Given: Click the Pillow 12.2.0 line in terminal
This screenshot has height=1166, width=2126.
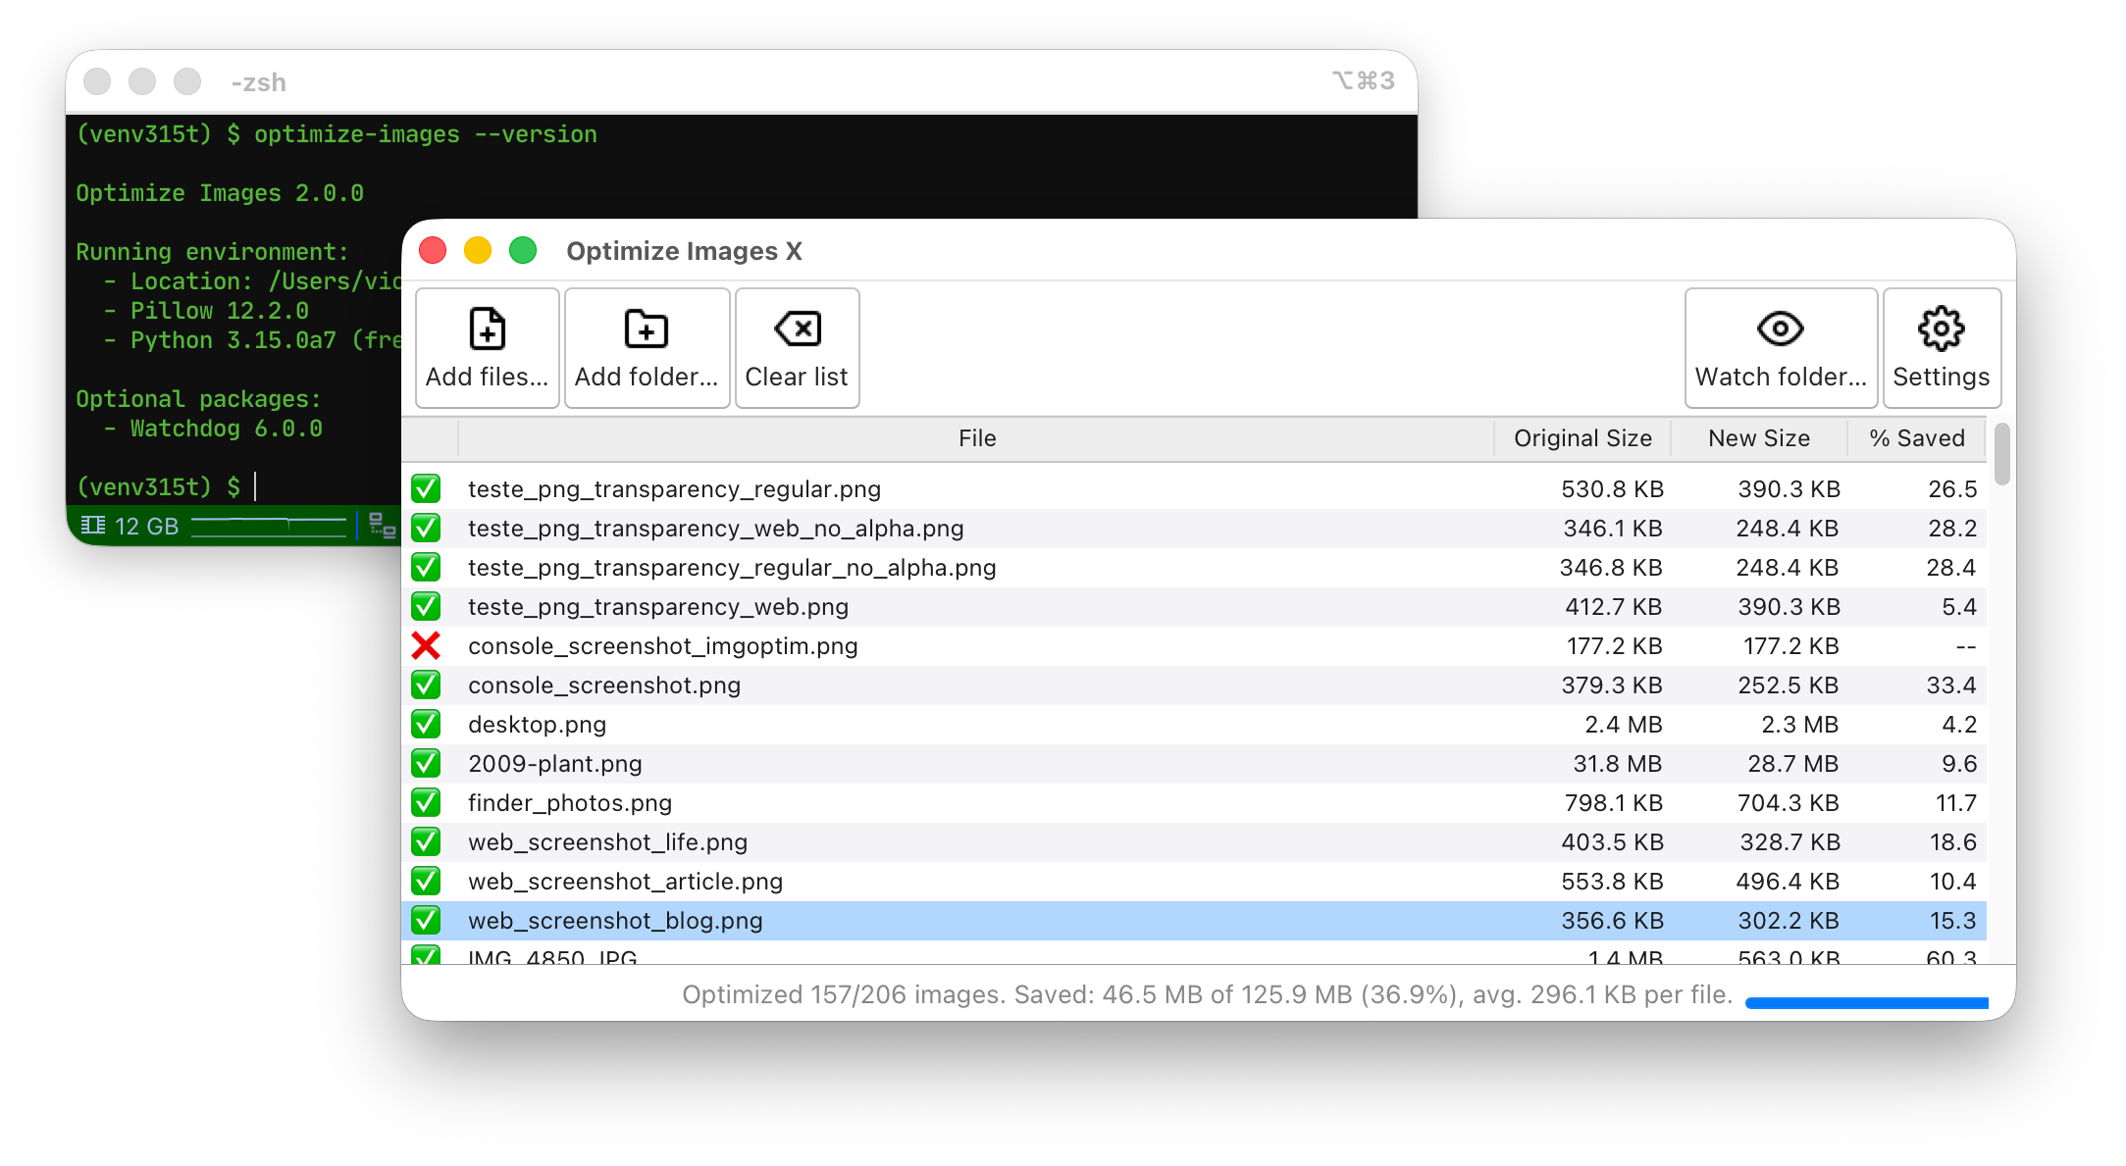Looking at the screenshot, I should click(x=206, y=311).
